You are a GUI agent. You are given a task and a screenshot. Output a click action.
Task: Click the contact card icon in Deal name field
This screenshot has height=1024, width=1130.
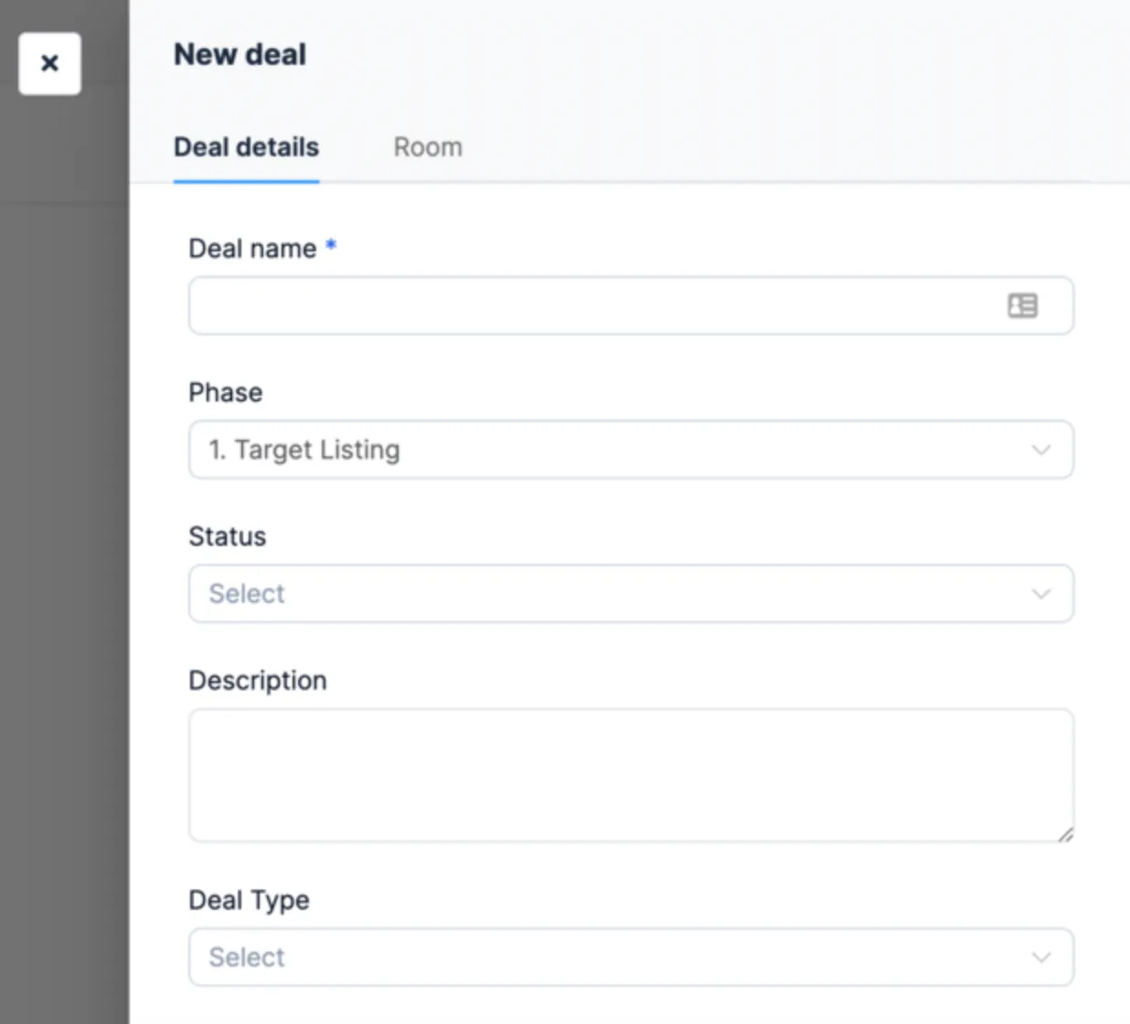pos(1022,305)
